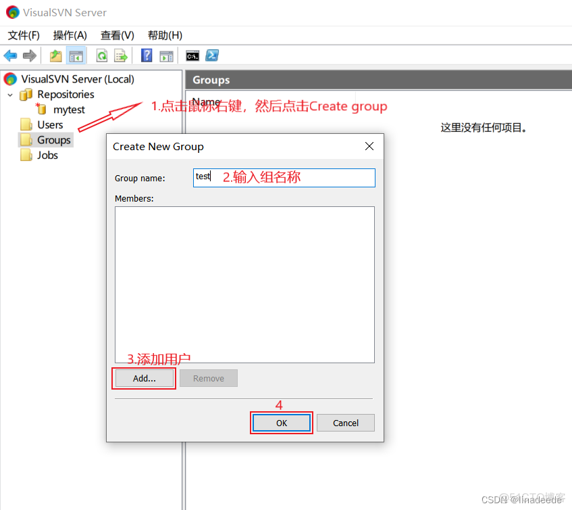
Task: Select the Jobs node in tree
Action: 47,155
